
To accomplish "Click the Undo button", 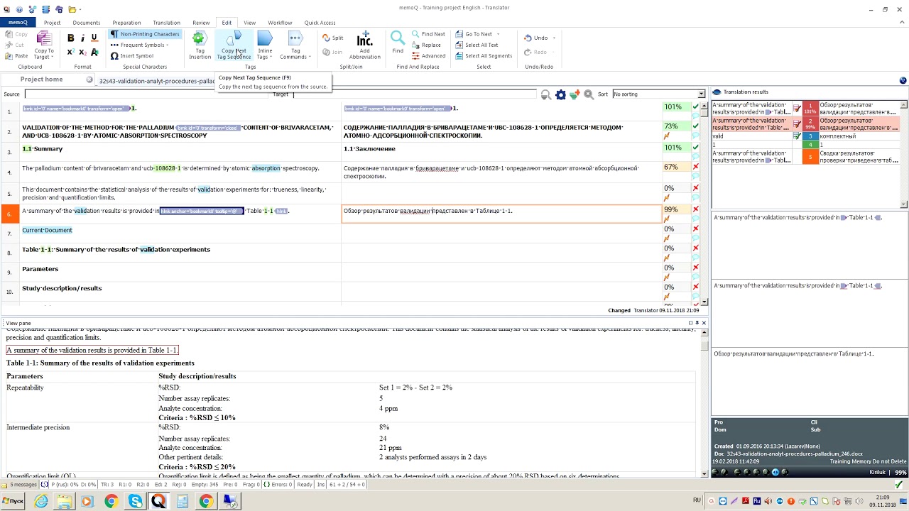I will click(x=535, y=38).
